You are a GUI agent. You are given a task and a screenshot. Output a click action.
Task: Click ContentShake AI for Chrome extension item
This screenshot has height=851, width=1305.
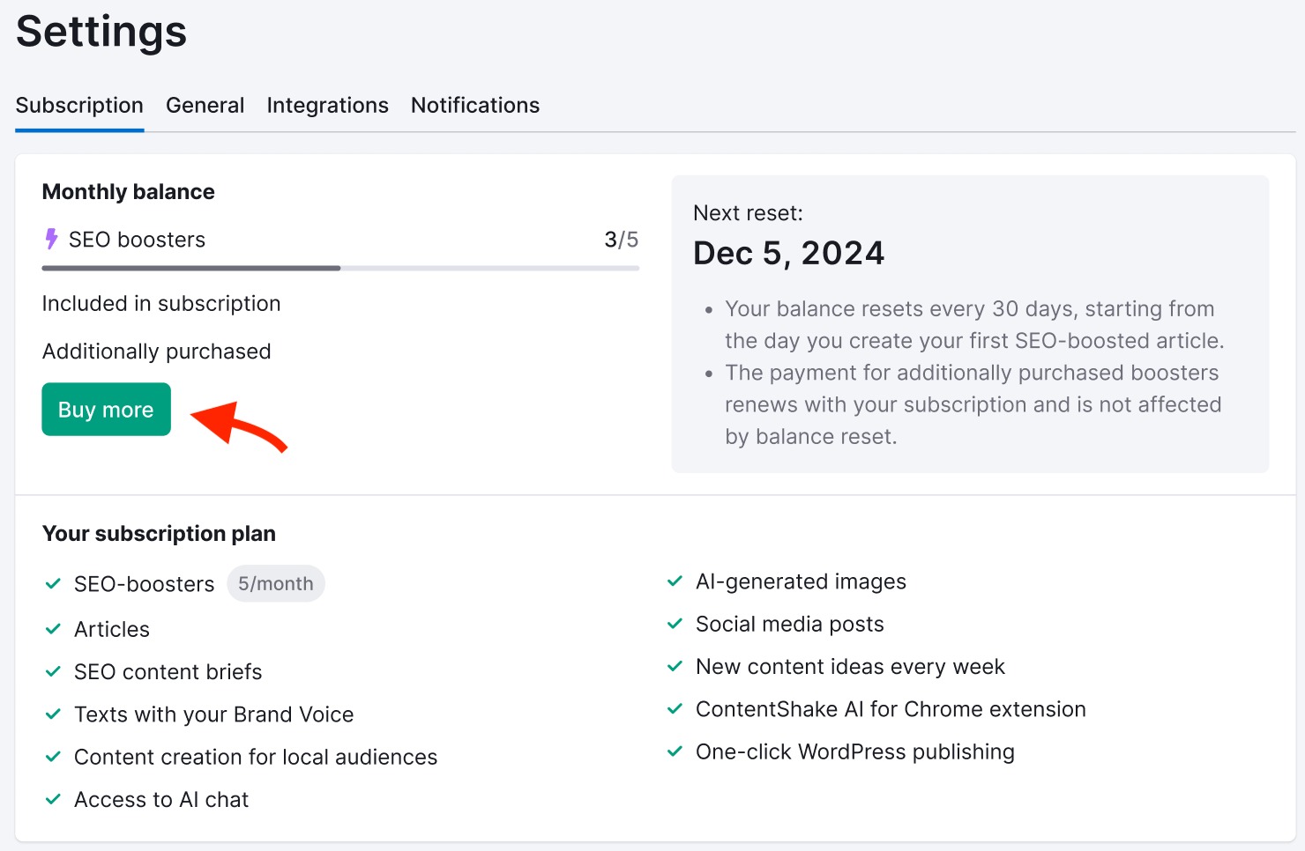[890, 709]
